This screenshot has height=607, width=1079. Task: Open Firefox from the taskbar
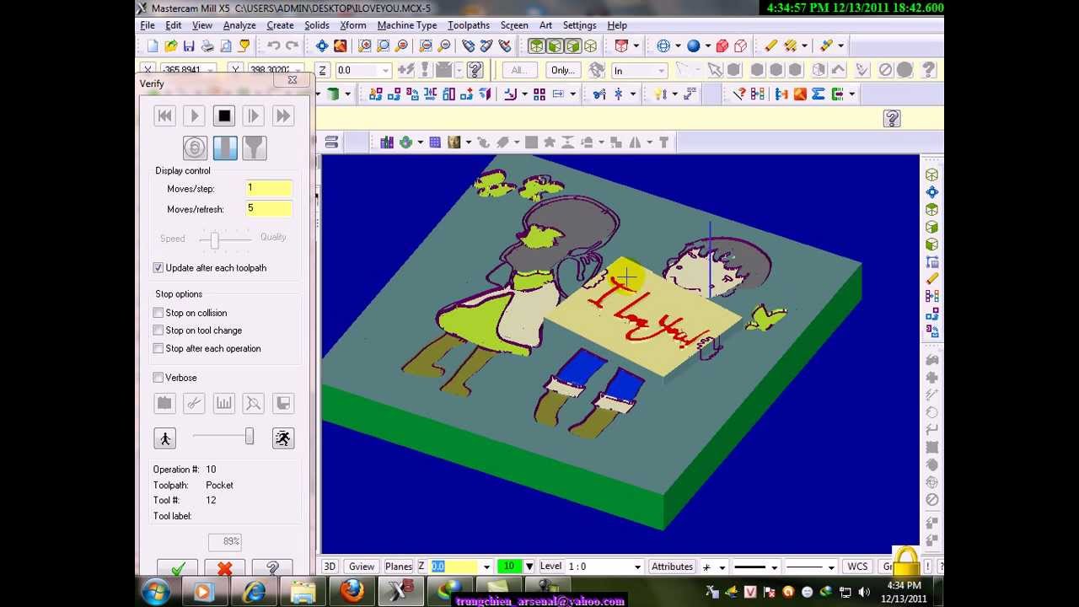click(352, 592)
